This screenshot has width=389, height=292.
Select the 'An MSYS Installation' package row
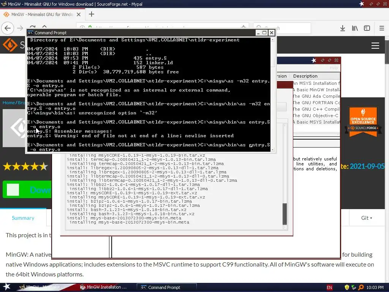click(316, 83)
